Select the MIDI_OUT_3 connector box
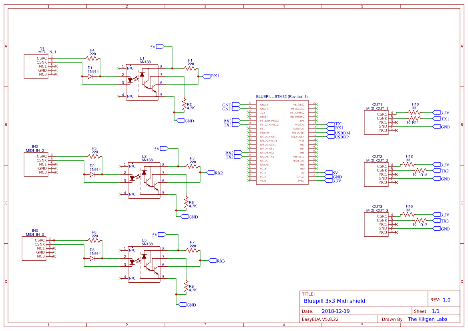The height and width of the screenshot is (331, 468). pyautogui.click(x=376, y=225)
